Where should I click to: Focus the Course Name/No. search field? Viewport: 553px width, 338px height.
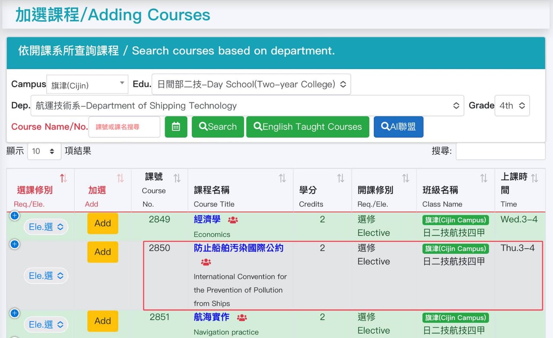(124, 127)
